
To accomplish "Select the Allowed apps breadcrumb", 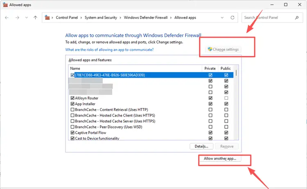I will (185, 18).
